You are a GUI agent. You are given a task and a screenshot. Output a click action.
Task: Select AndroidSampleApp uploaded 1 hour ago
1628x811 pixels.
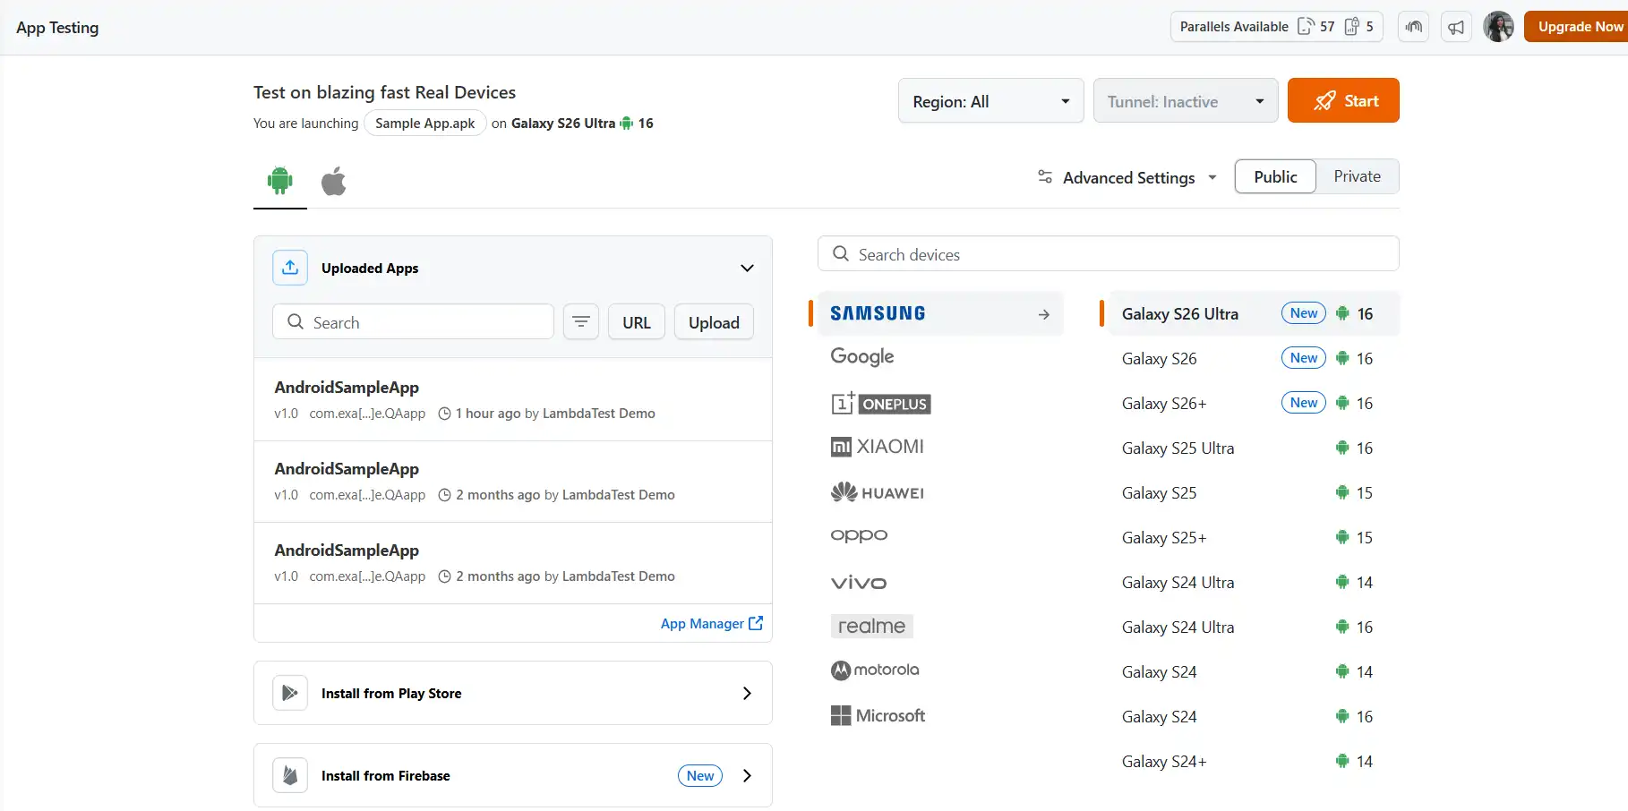coord(513,399)
